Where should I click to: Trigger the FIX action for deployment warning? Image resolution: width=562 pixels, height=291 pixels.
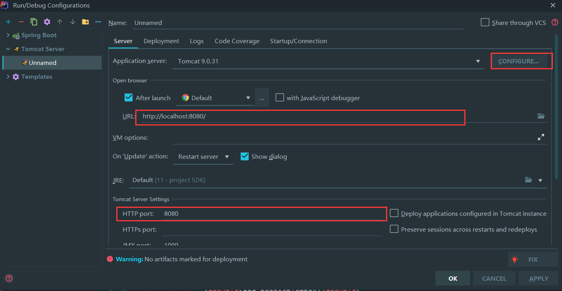(x=533, y=259)
